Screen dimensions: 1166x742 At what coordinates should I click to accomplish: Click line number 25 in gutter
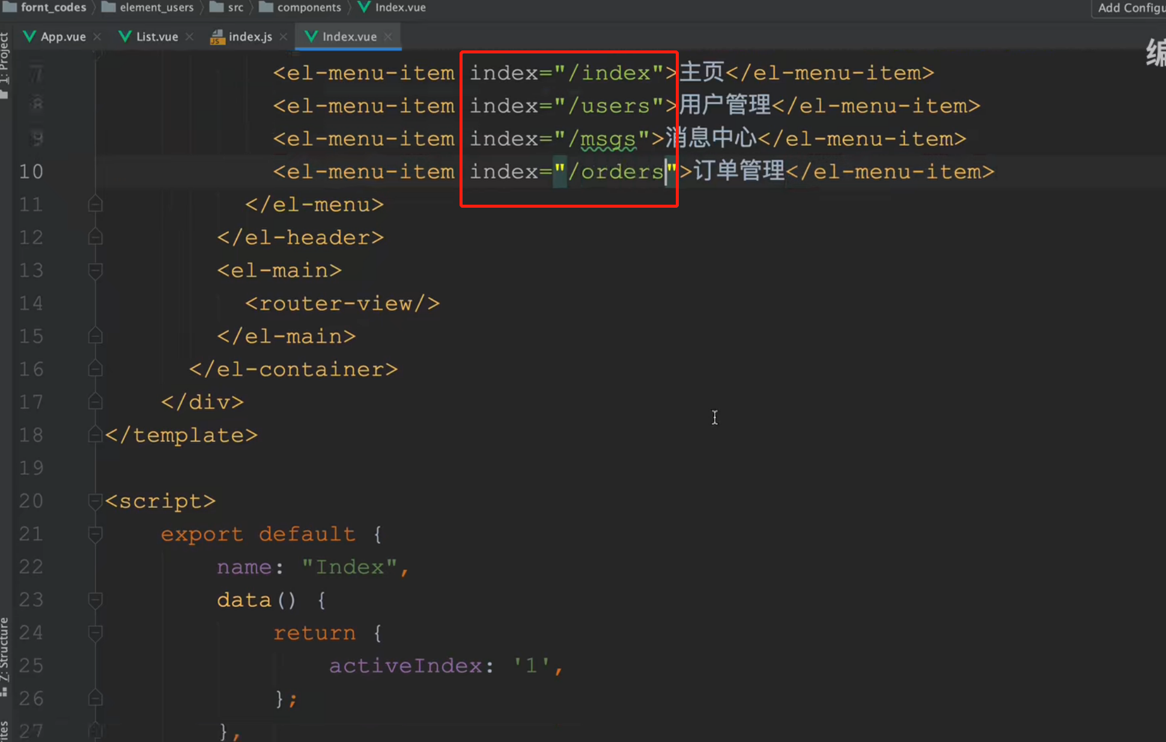coord(31,665)
